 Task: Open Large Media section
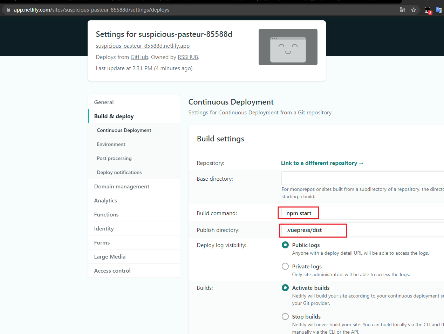point(134,256)
